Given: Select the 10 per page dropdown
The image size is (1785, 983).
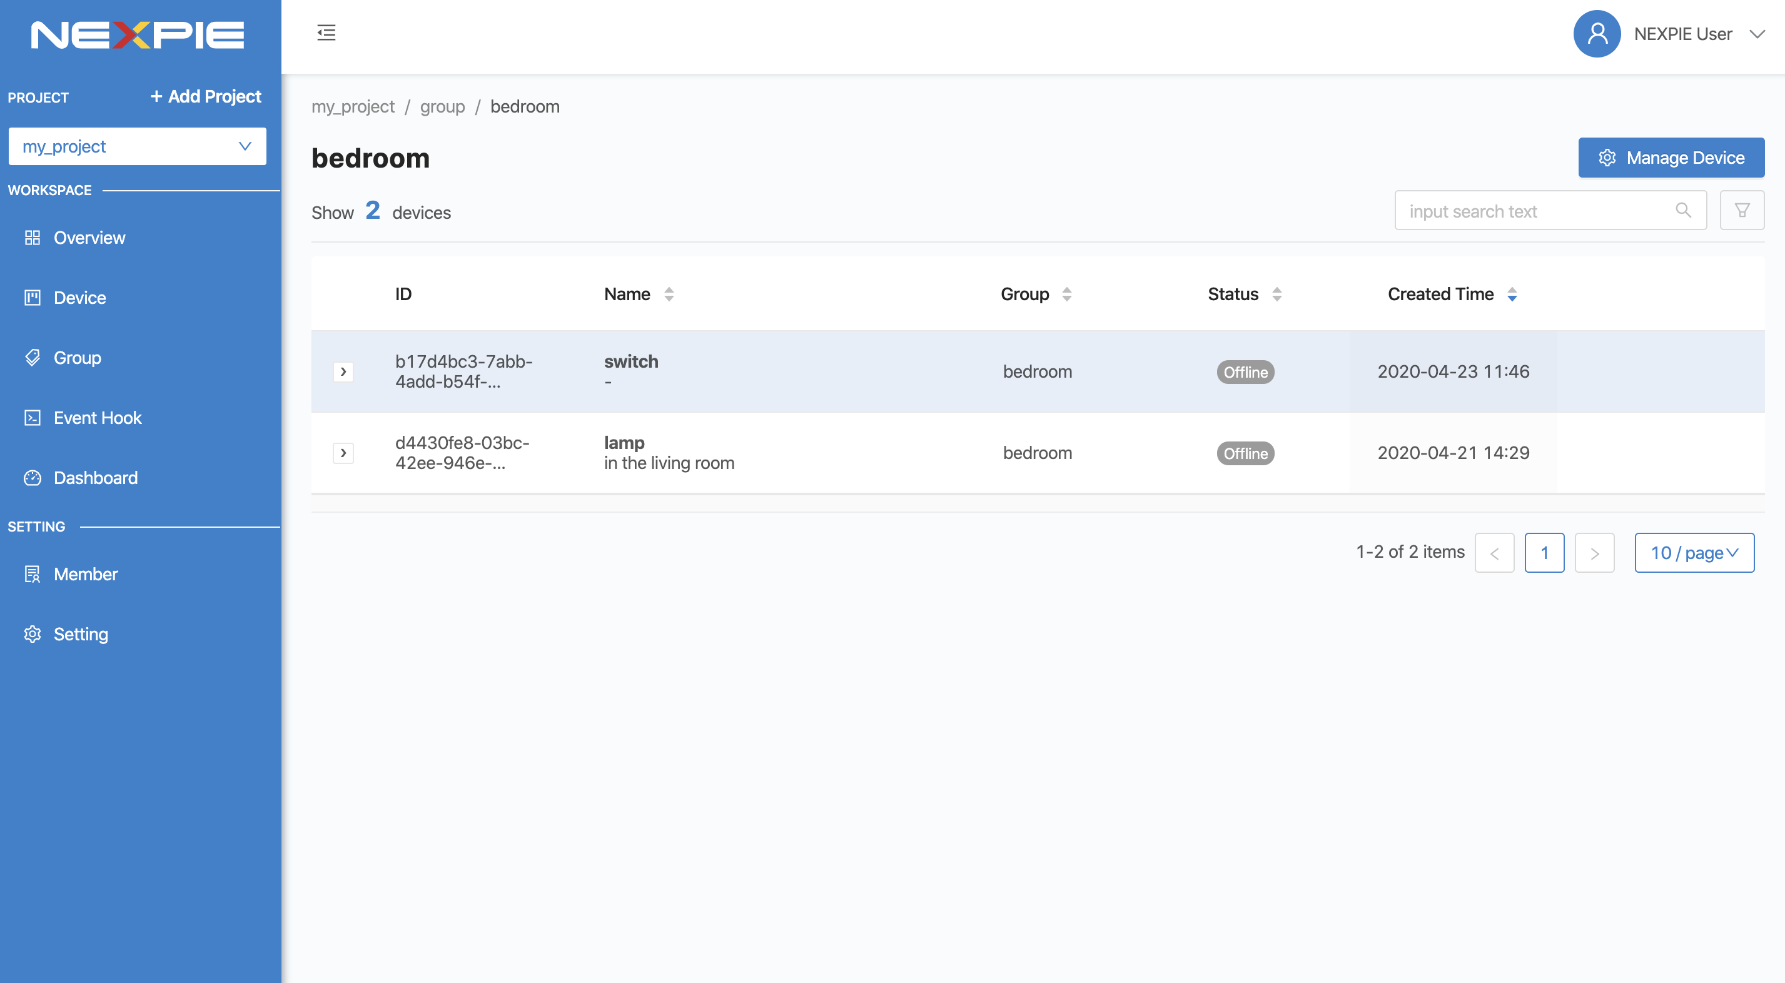Looking at the screenshot, I should coord(1693,552).
